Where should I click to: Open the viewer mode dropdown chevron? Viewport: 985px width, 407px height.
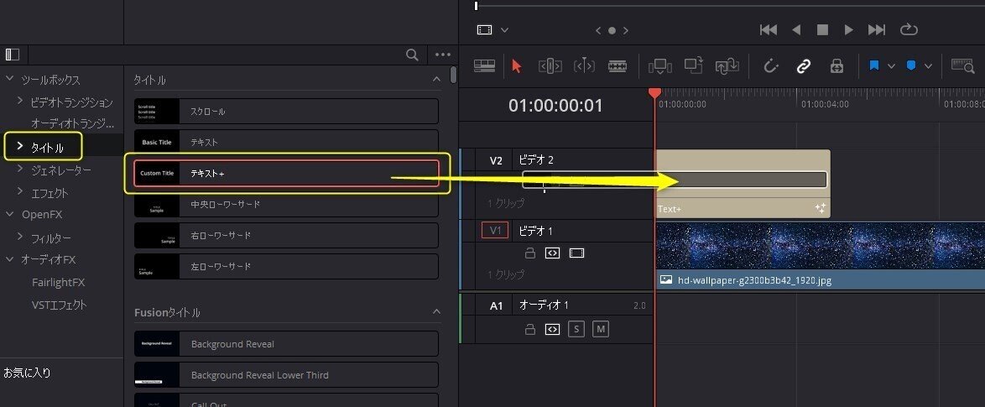(x=504, y=29)
